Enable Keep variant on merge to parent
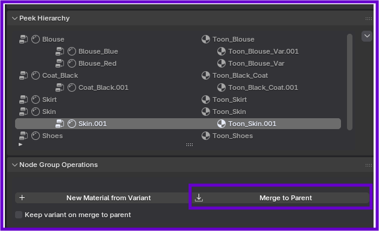 (x=19, y=215)
